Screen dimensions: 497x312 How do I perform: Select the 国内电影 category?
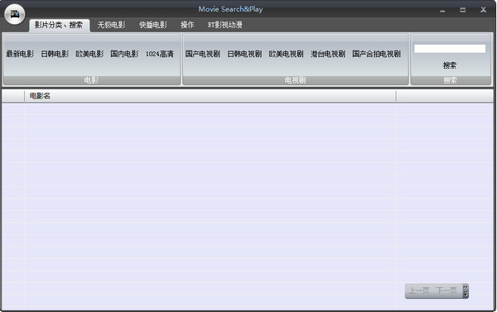click(124, 54)
